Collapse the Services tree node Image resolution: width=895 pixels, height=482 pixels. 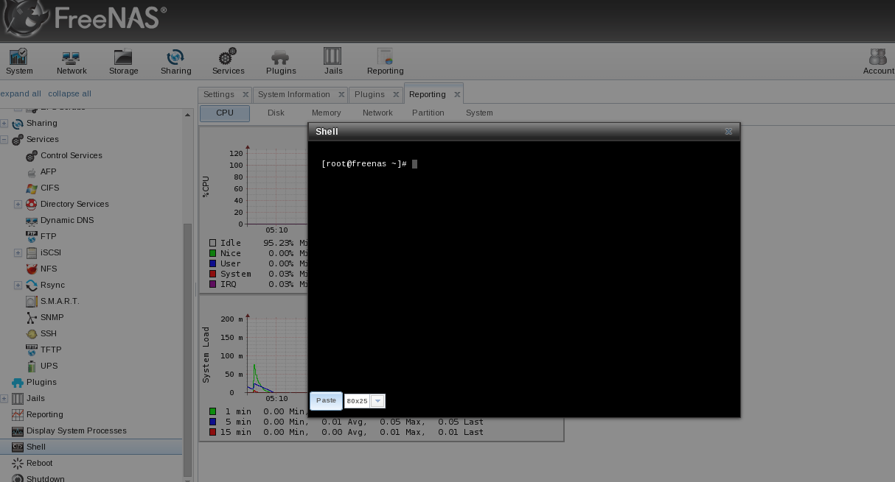[x=4, y=139]
